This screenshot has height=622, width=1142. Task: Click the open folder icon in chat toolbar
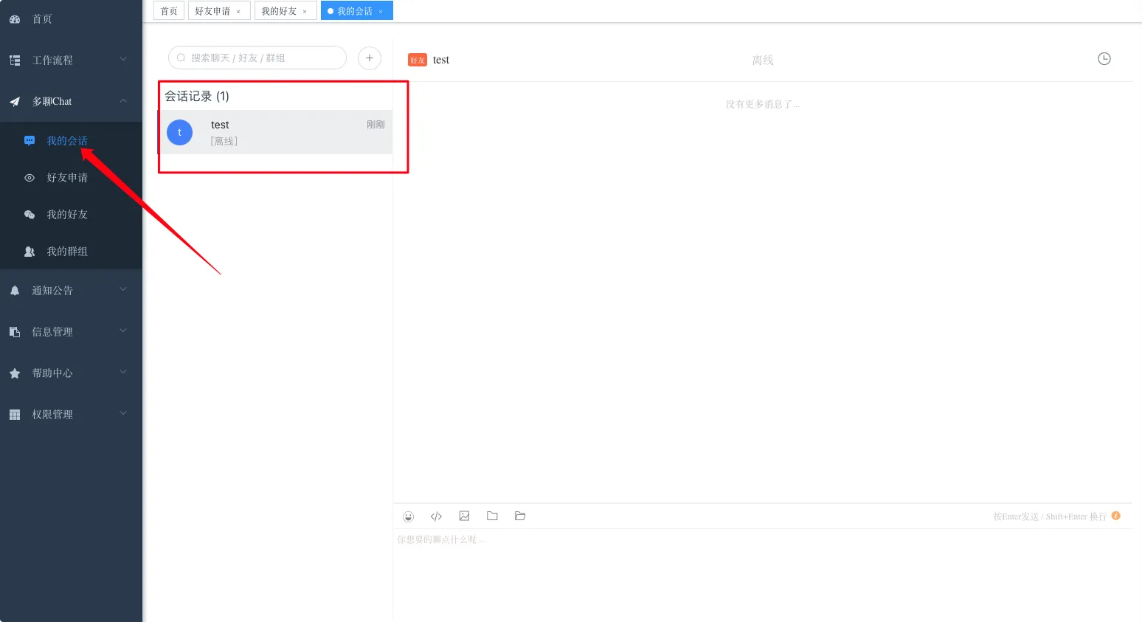520,516
